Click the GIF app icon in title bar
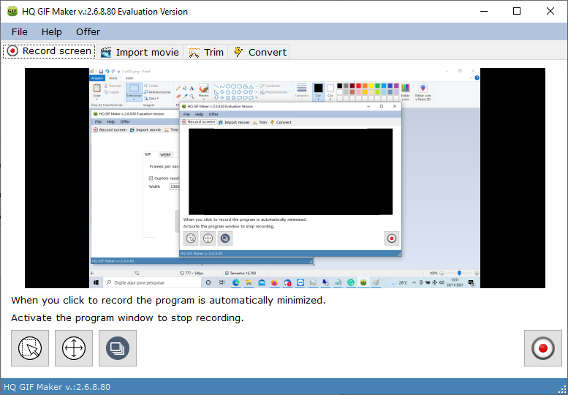The image size is (568, 395). tap(12, 11)
